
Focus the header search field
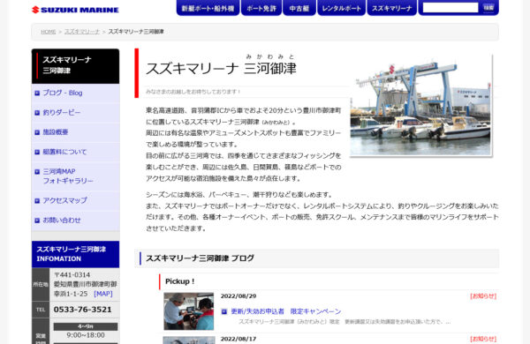pyautogui.click(x=450, y=8)
